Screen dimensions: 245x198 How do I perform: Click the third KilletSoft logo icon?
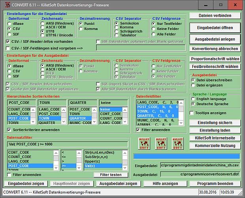tap(178, 143)
